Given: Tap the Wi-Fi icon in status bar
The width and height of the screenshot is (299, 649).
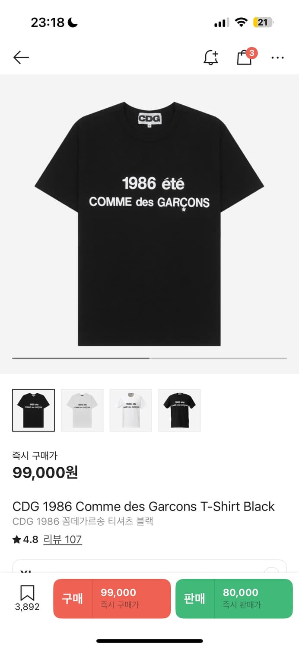Looking at the screenshot, I should coord(241,22).
